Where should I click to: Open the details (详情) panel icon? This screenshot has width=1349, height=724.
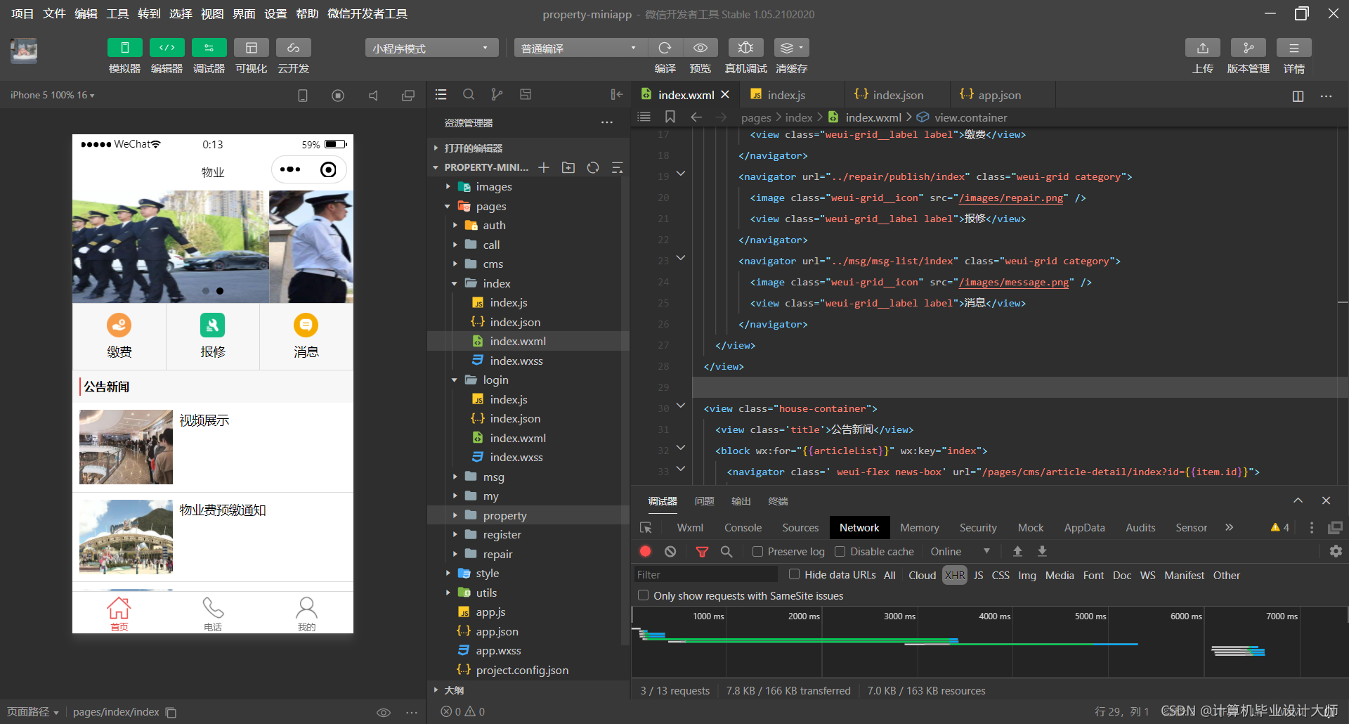pyautogui.click(x=1293, y=48)
